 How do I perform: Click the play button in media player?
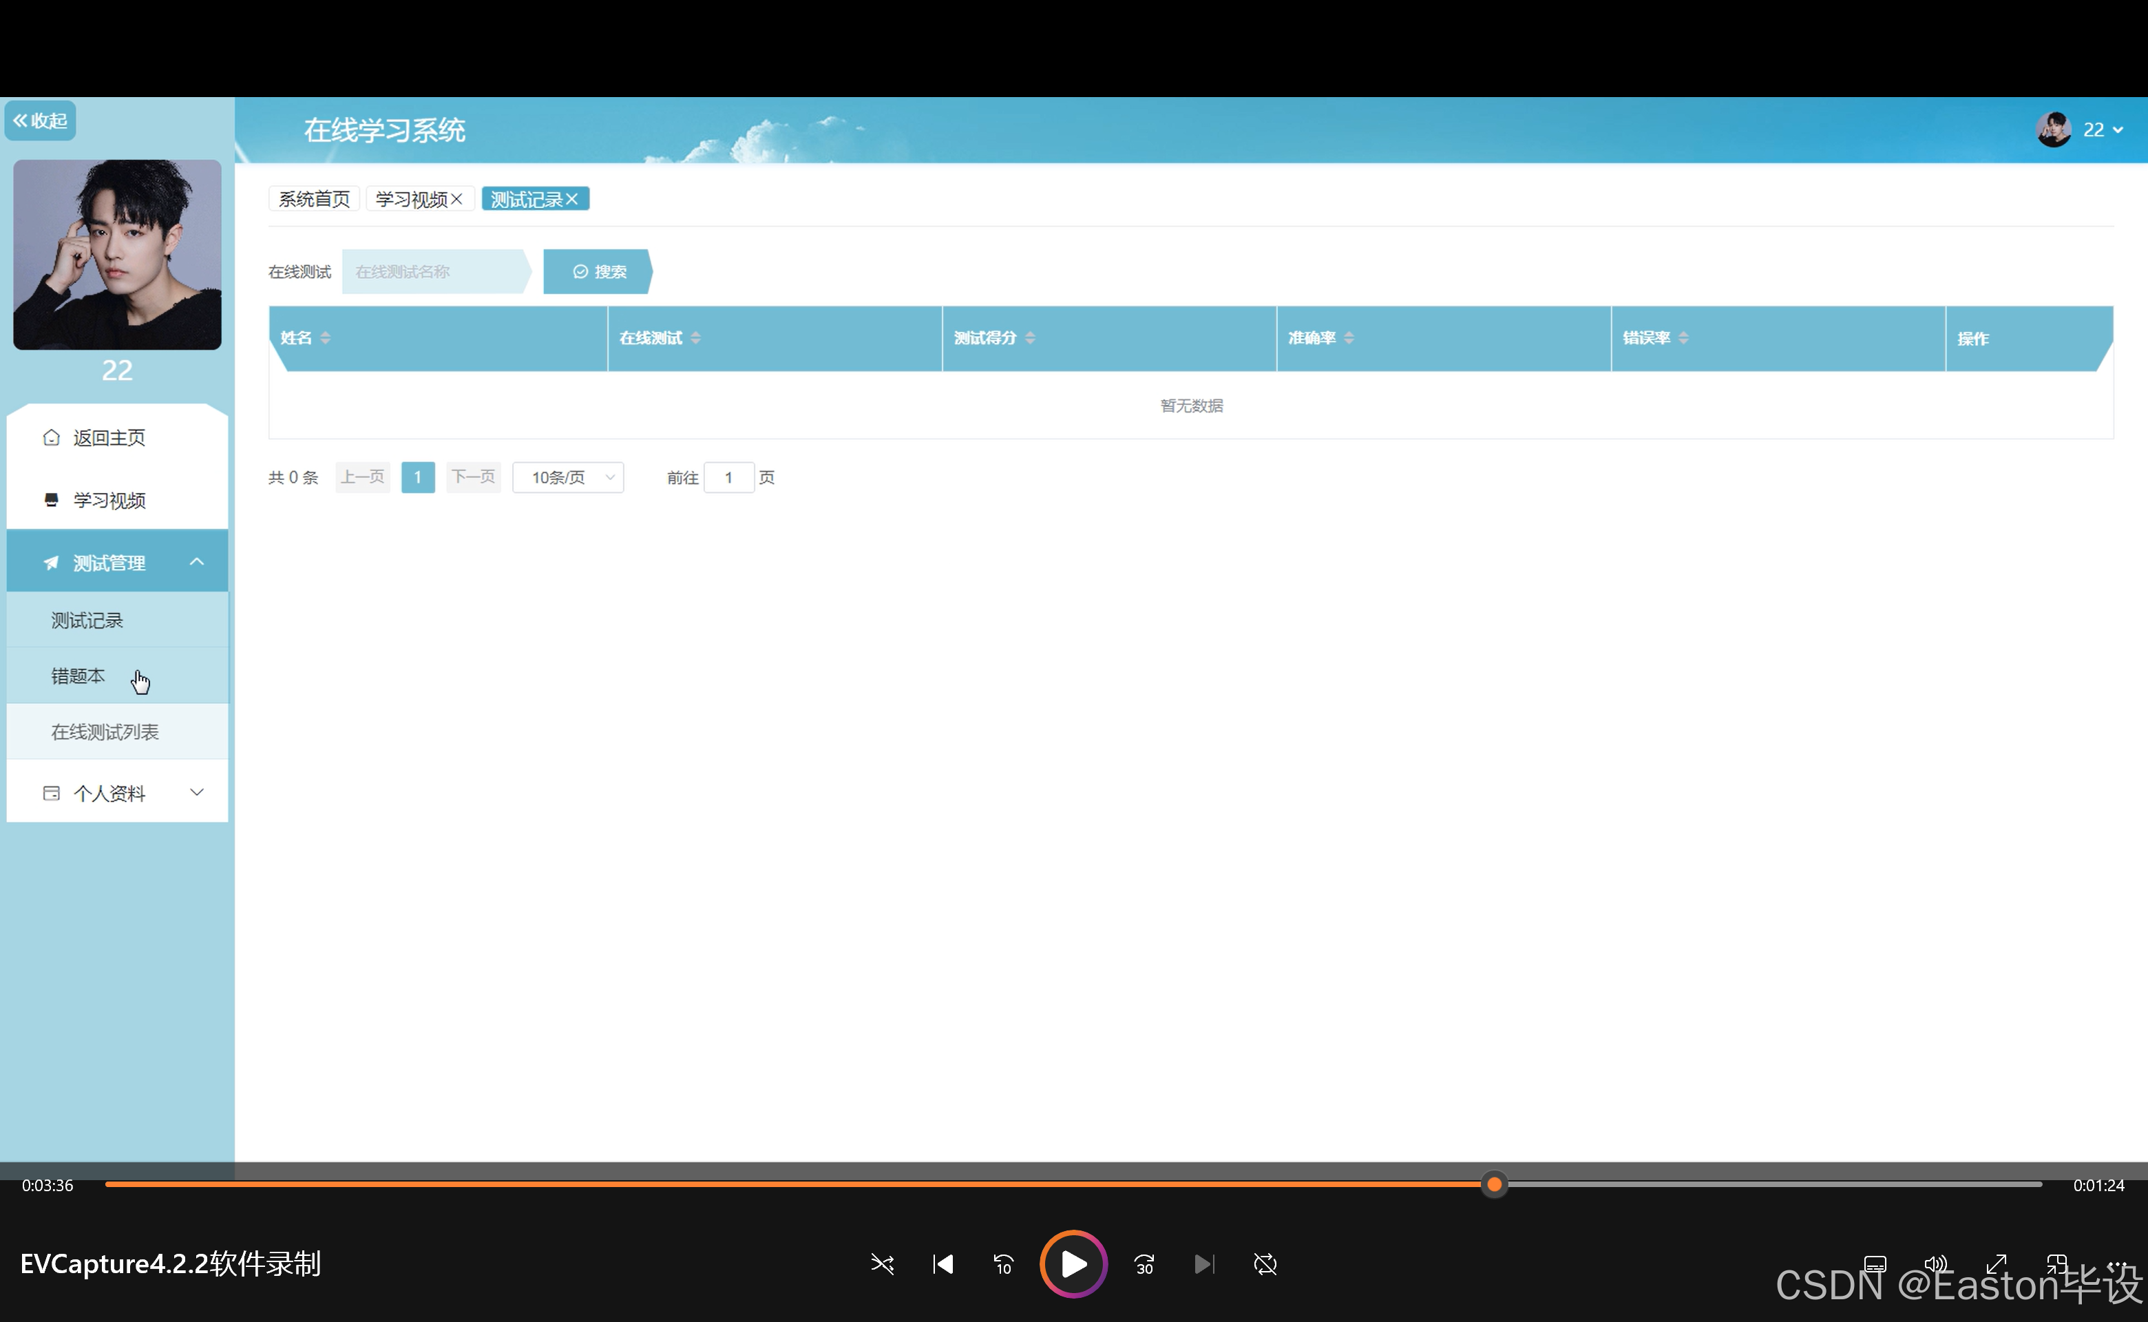tap(1073, 1263)
